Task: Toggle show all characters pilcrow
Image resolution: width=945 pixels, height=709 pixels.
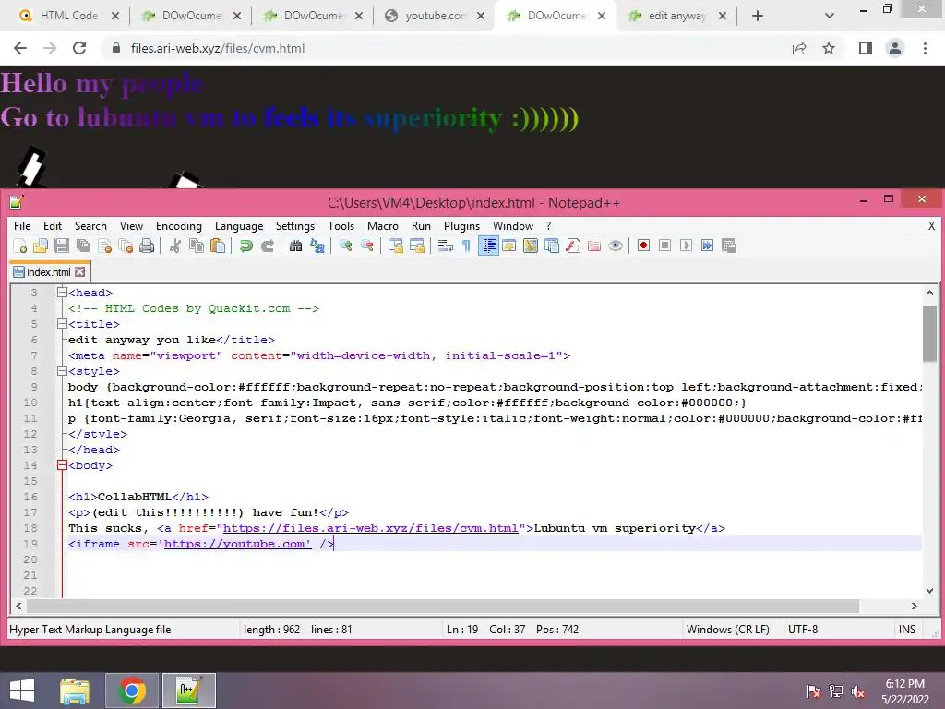Action: [x=466, y=246]
